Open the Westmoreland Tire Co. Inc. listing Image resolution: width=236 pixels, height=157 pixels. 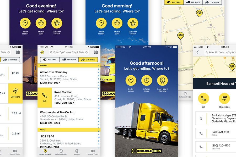point(67,118)
